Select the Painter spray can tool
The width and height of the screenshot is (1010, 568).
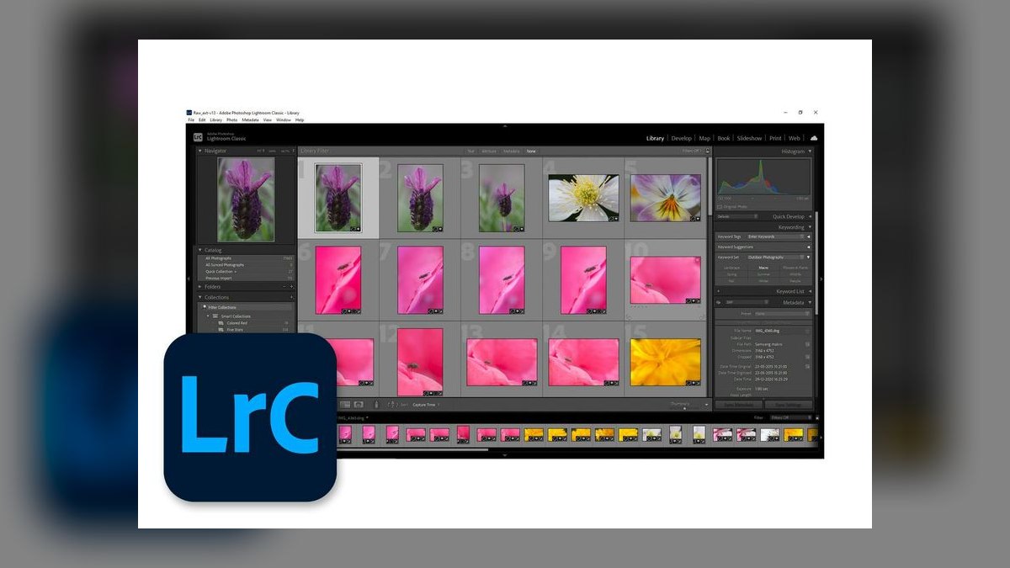tap(376, 405)
